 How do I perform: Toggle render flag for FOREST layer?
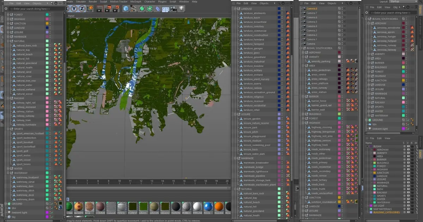(x=412, y=166)
